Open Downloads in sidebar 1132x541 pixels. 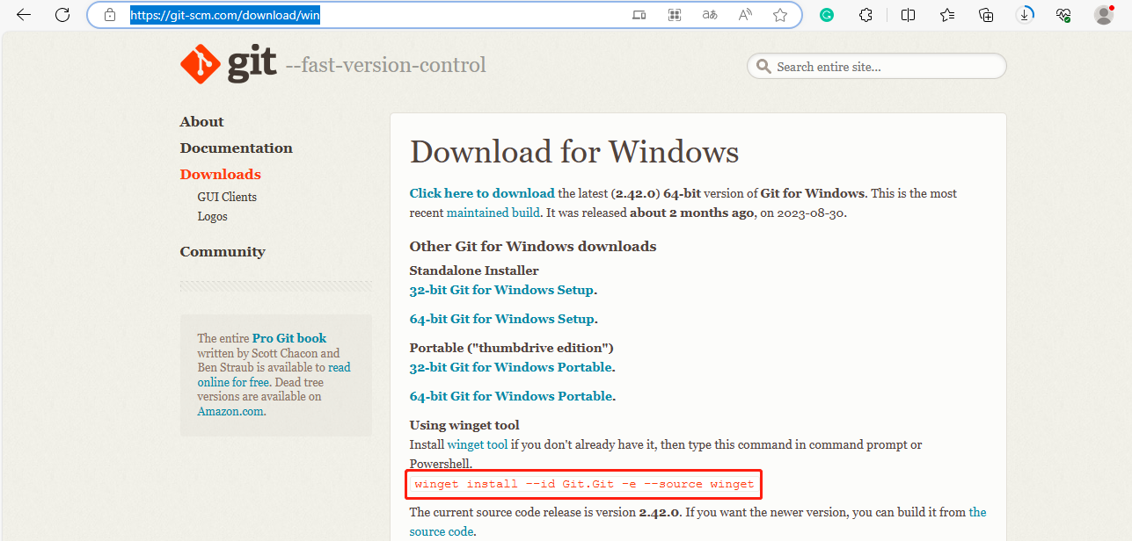coord(221,175)
